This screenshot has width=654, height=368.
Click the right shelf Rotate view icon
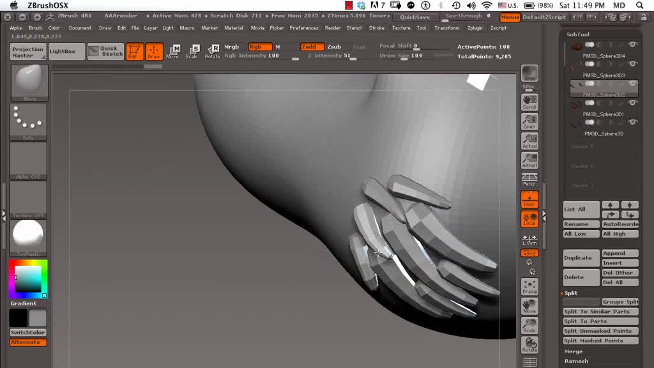tap(529, 345)
